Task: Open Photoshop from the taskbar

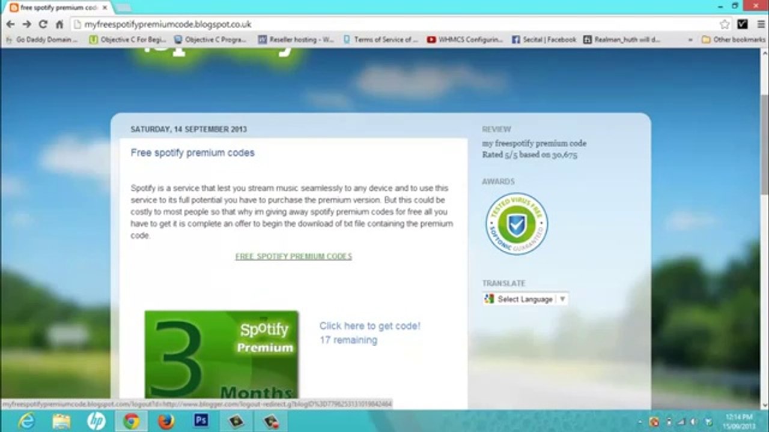Action: point(201,421)
